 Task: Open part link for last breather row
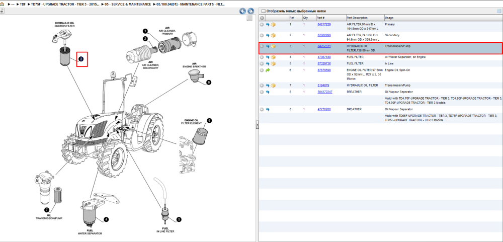(324, 109)
